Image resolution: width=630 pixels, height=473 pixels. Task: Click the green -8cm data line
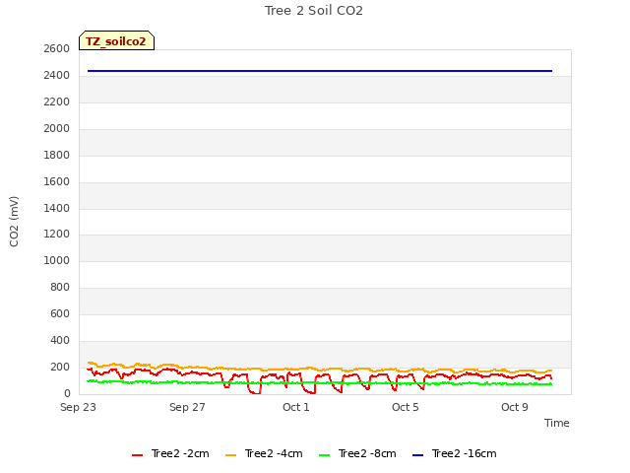point(320,383)
